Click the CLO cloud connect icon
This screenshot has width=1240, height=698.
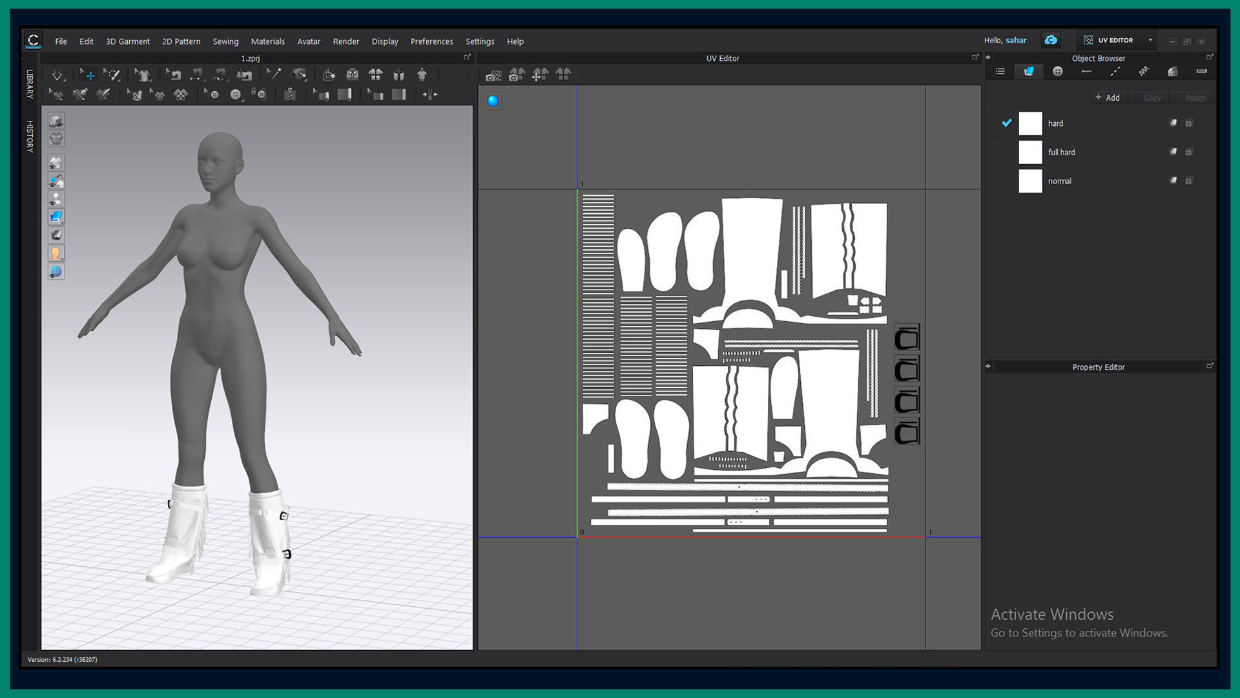click(x=1051, y=40)
